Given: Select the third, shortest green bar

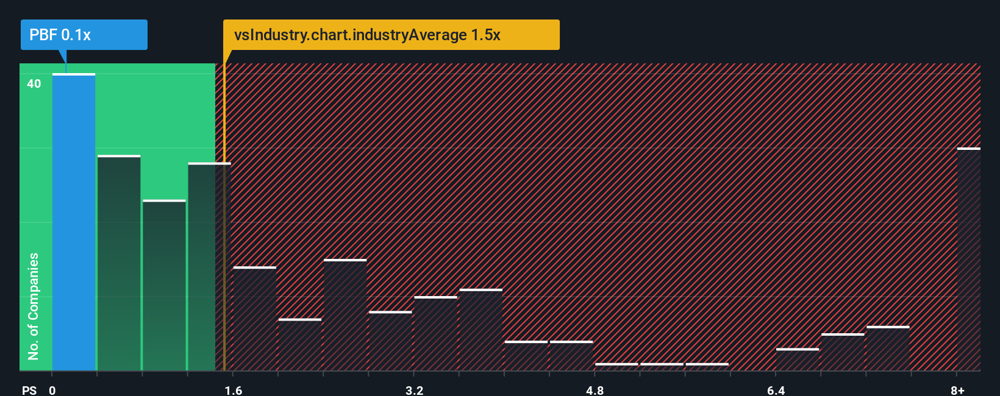Looking at the screenshot, I should pos(164,285).
